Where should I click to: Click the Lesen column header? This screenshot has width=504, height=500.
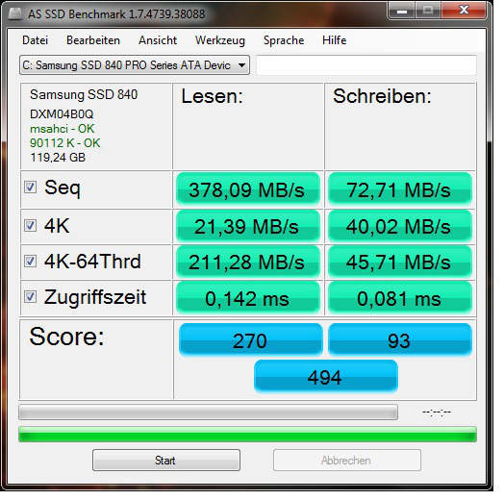(213, 96)
